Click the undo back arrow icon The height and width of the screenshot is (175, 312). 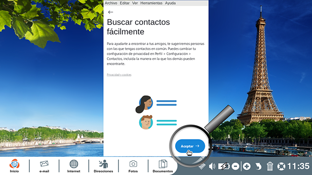(x=258, y=166)
